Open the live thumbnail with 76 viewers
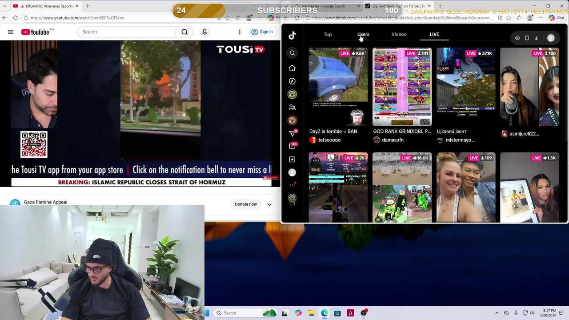 pos(338,188)
